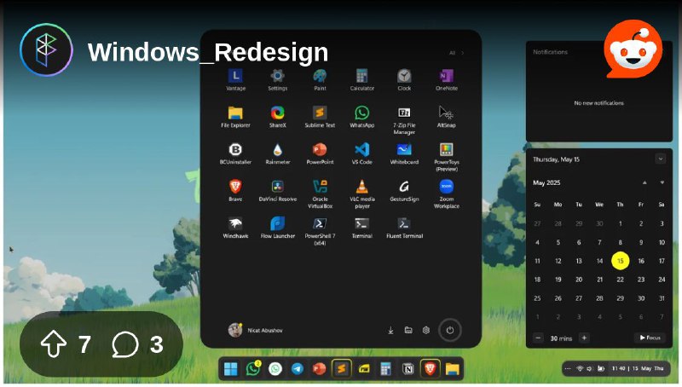Open Calculator in start menu grid

click(x=361, y=80)
